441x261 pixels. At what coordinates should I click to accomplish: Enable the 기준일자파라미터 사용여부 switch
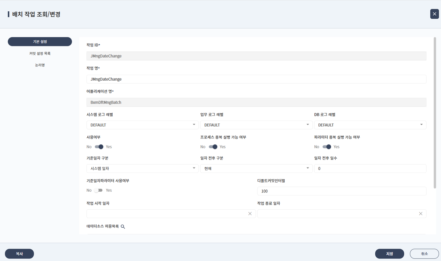98,190
